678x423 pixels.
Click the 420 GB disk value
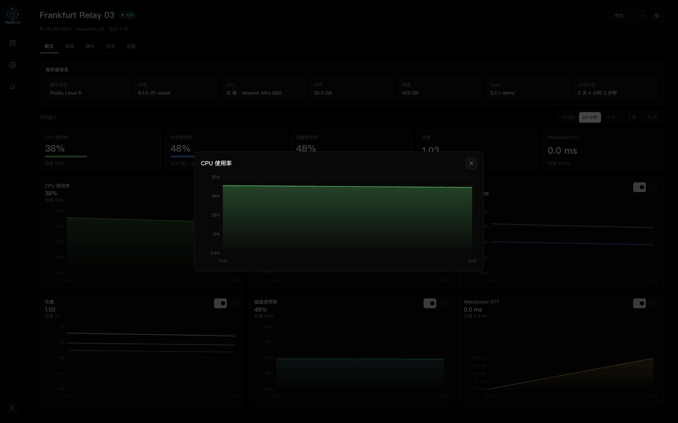coord(410,93)
